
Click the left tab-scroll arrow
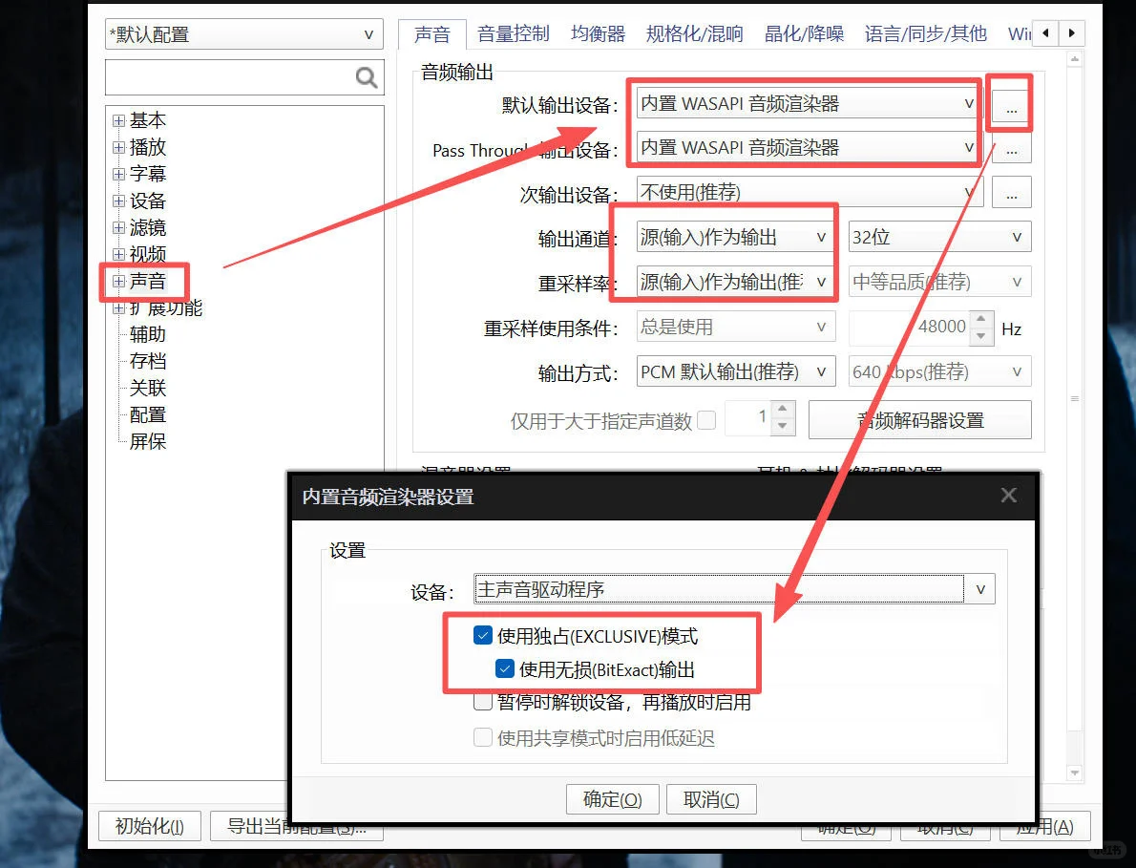(x=1044, y=32)
